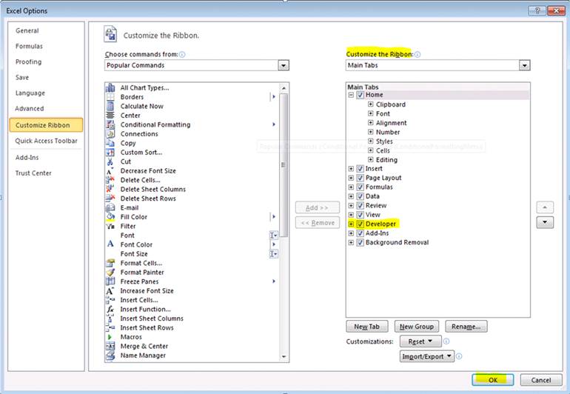This screenshot has width=570, height=394.
Task: Click the Conditional Formatting icon
Action: [110, 124]
